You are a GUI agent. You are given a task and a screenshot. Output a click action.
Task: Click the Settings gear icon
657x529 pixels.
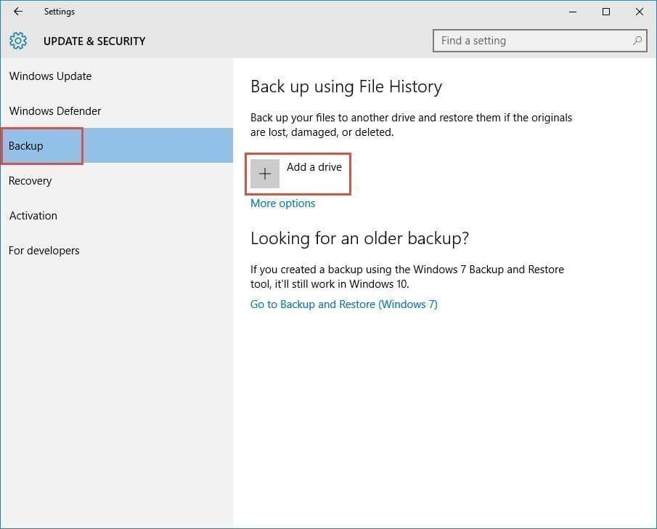point(18,41)
